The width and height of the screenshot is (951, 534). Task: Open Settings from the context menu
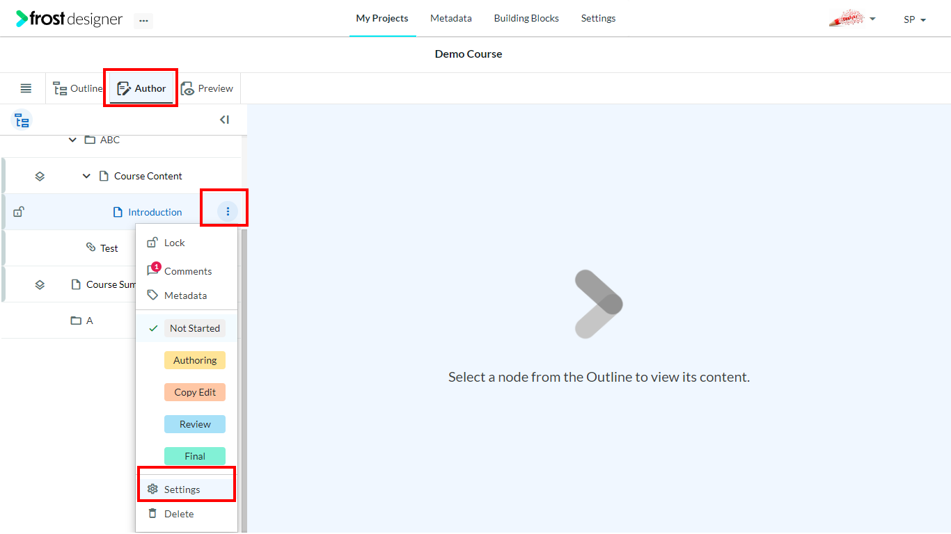tap(187, 489)
